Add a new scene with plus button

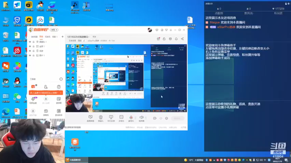[x=63, y=37]
